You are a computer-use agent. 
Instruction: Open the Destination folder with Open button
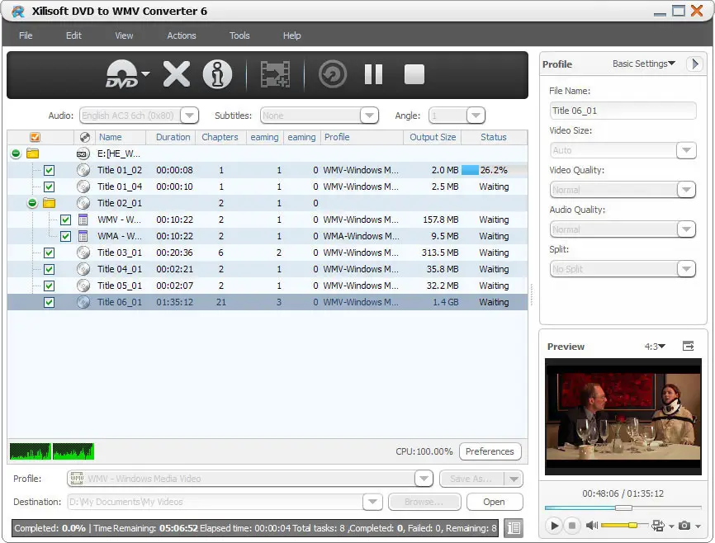point(494,502)
